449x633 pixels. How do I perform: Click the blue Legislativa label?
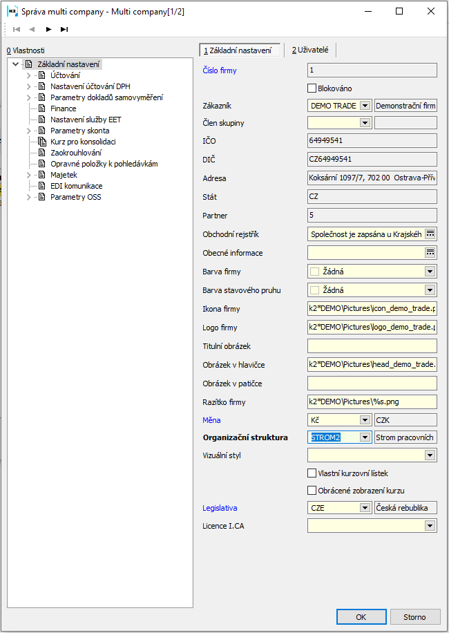coord(220,508)
